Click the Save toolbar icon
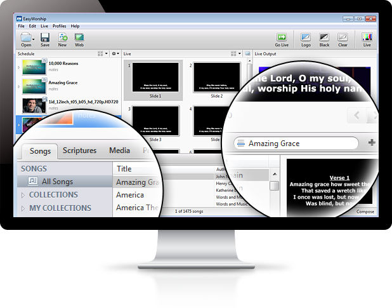Viewport: 392px width, 308px height. click(45, 37)
